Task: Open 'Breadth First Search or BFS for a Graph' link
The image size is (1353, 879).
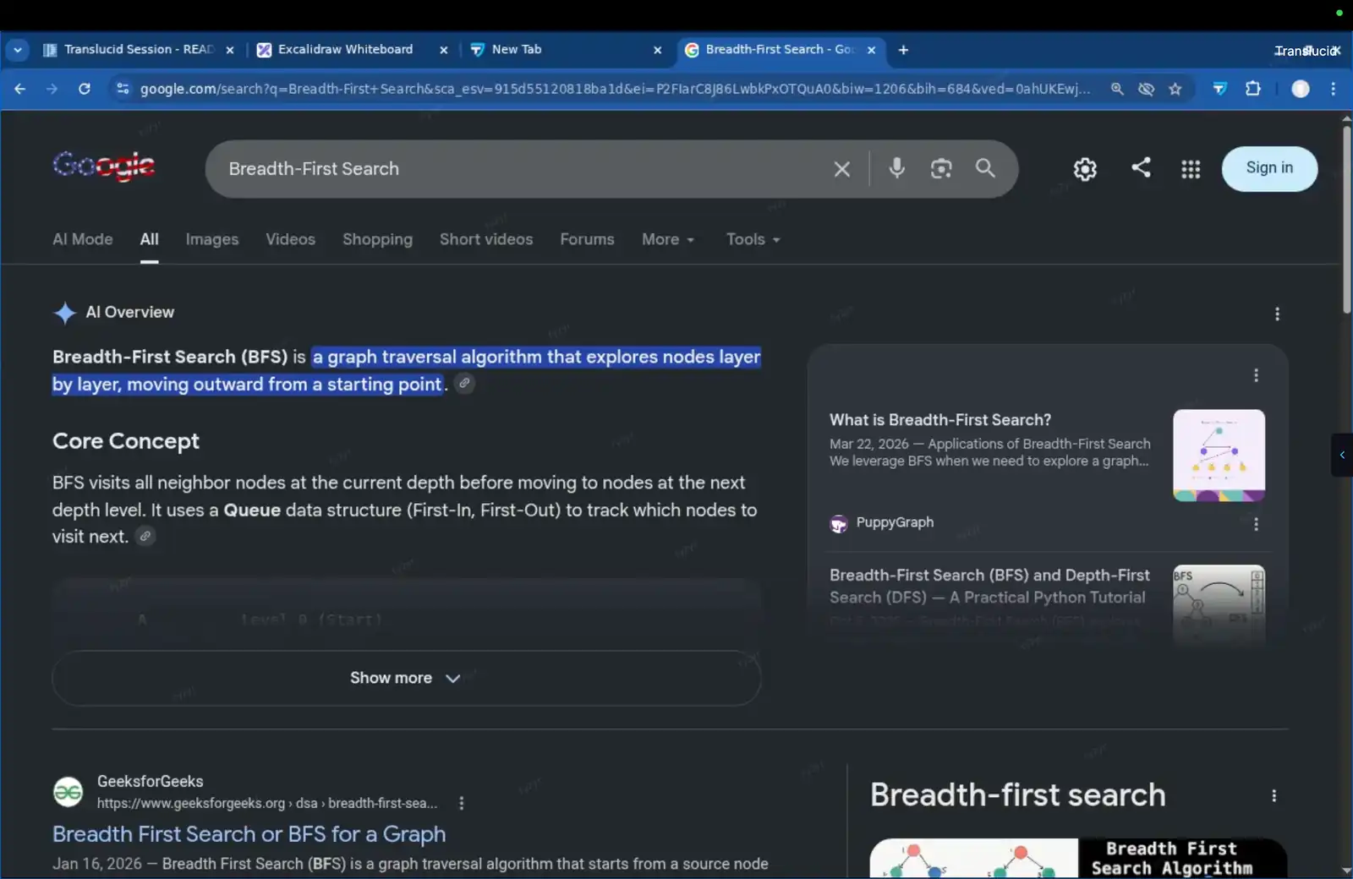Action: pos(249,834)
